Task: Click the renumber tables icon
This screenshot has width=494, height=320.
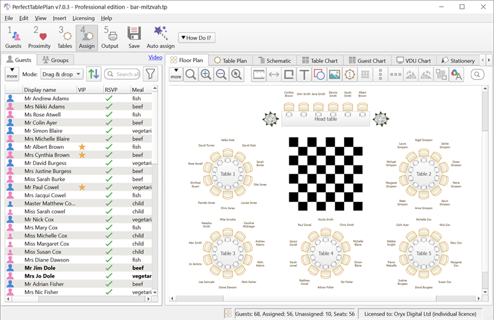Action: click(350, 74)
